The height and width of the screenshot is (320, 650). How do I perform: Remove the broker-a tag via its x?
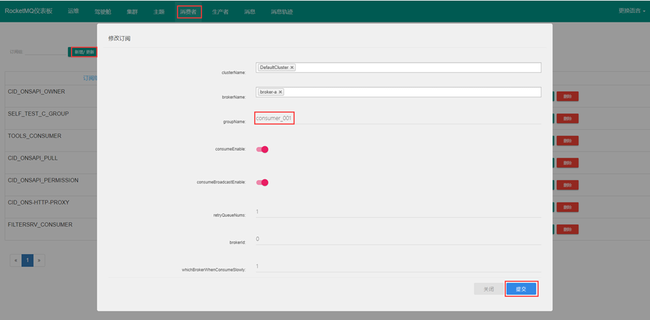coord(280,92)
